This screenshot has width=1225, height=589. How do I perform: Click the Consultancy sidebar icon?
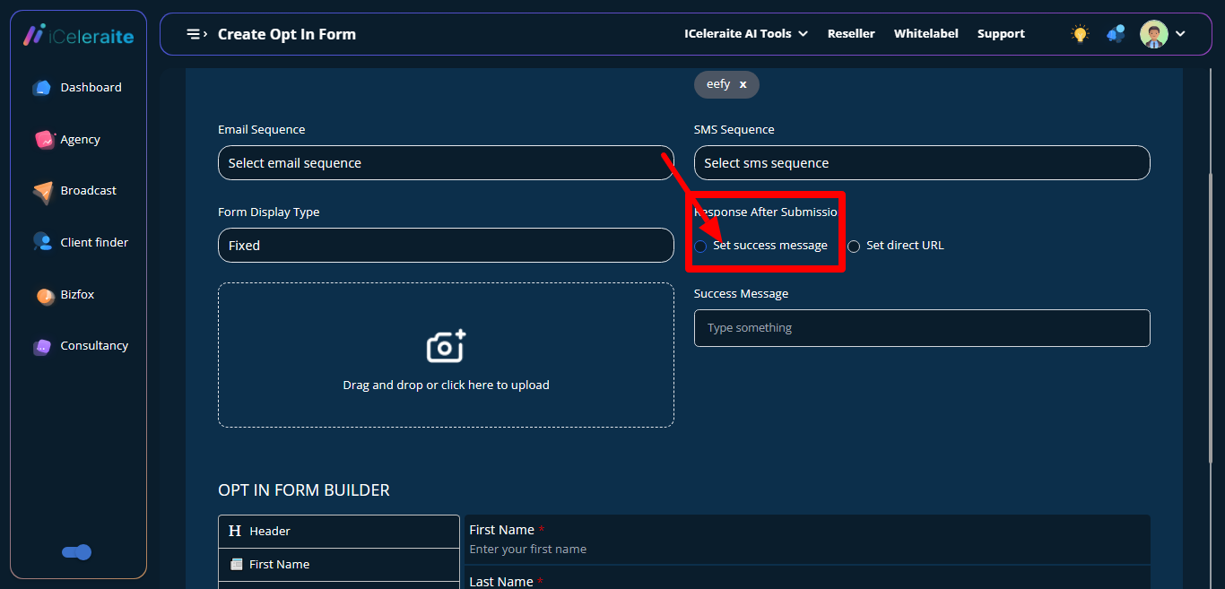42,346
